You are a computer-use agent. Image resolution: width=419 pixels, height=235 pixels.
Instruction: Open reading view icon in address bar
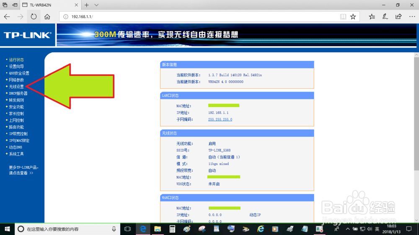(x=343, y=17)
